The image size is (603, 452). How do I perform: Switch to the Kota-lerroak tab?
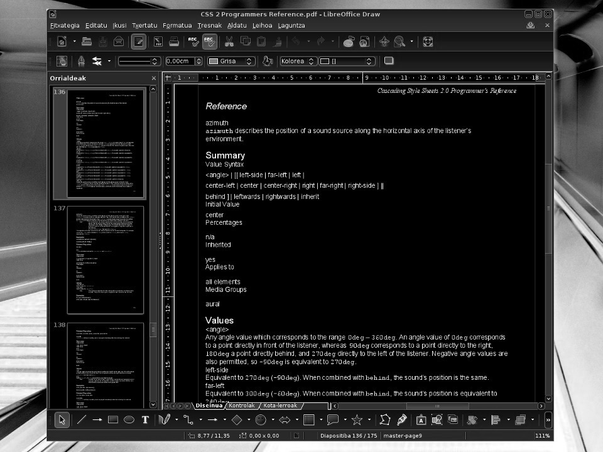tap(280, 406)
